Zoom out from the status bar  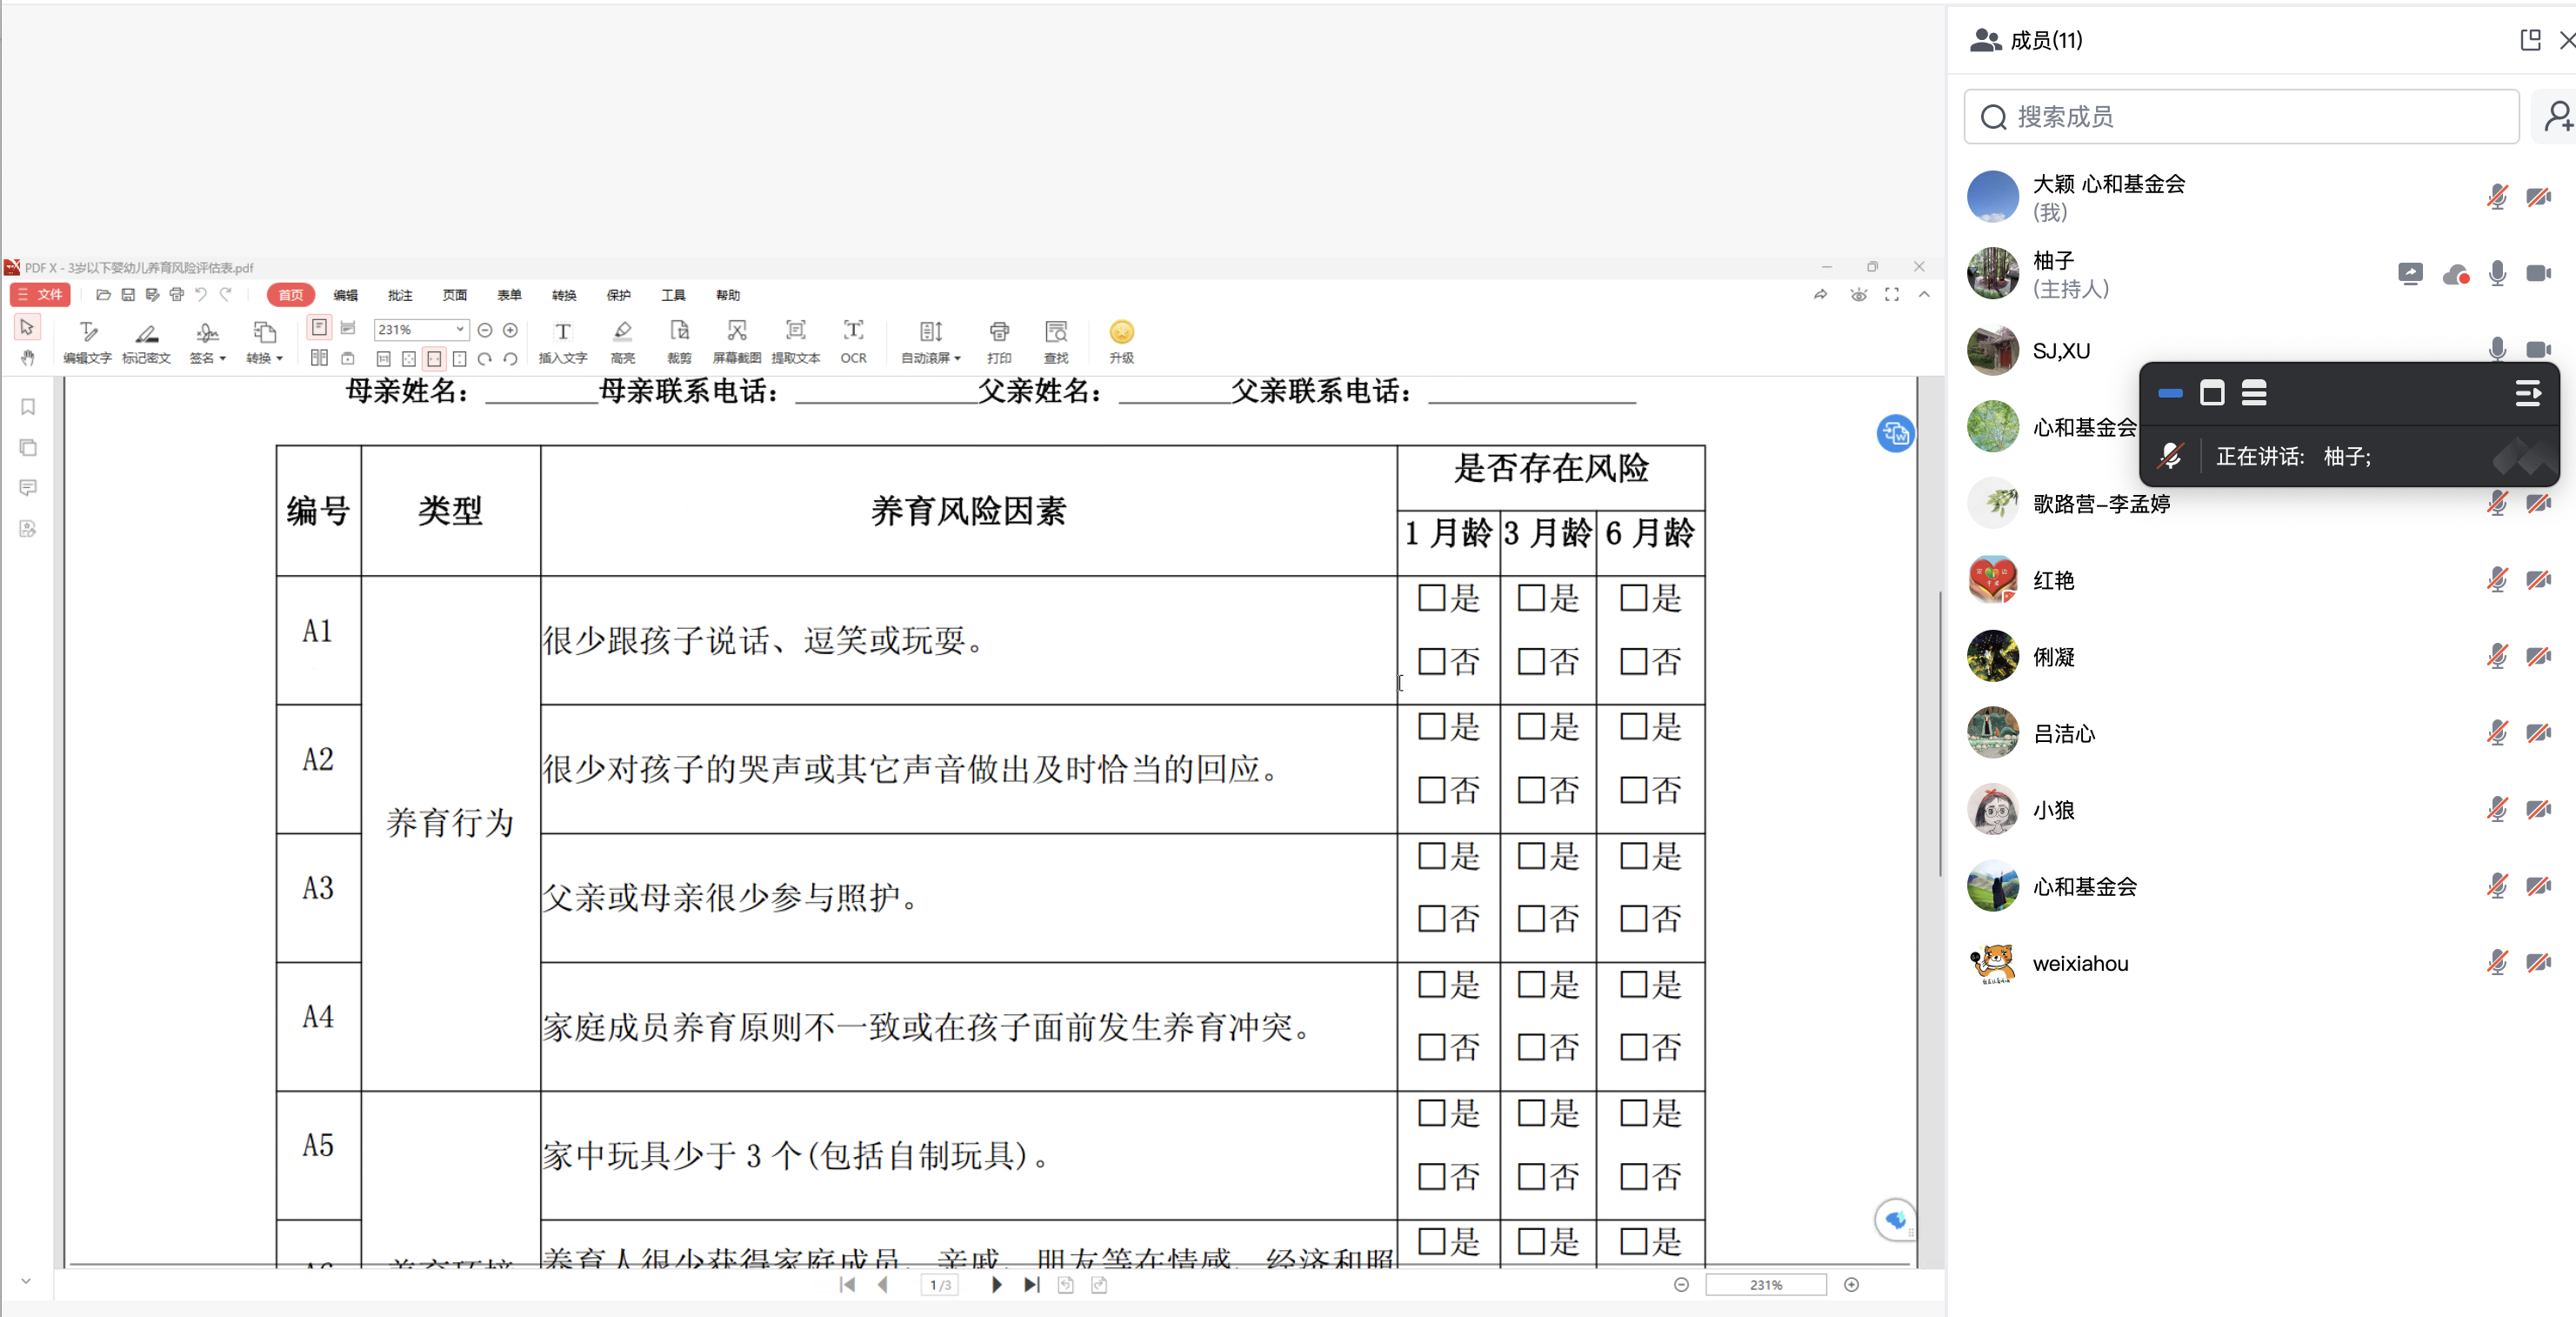(x=1681, y=1284)
